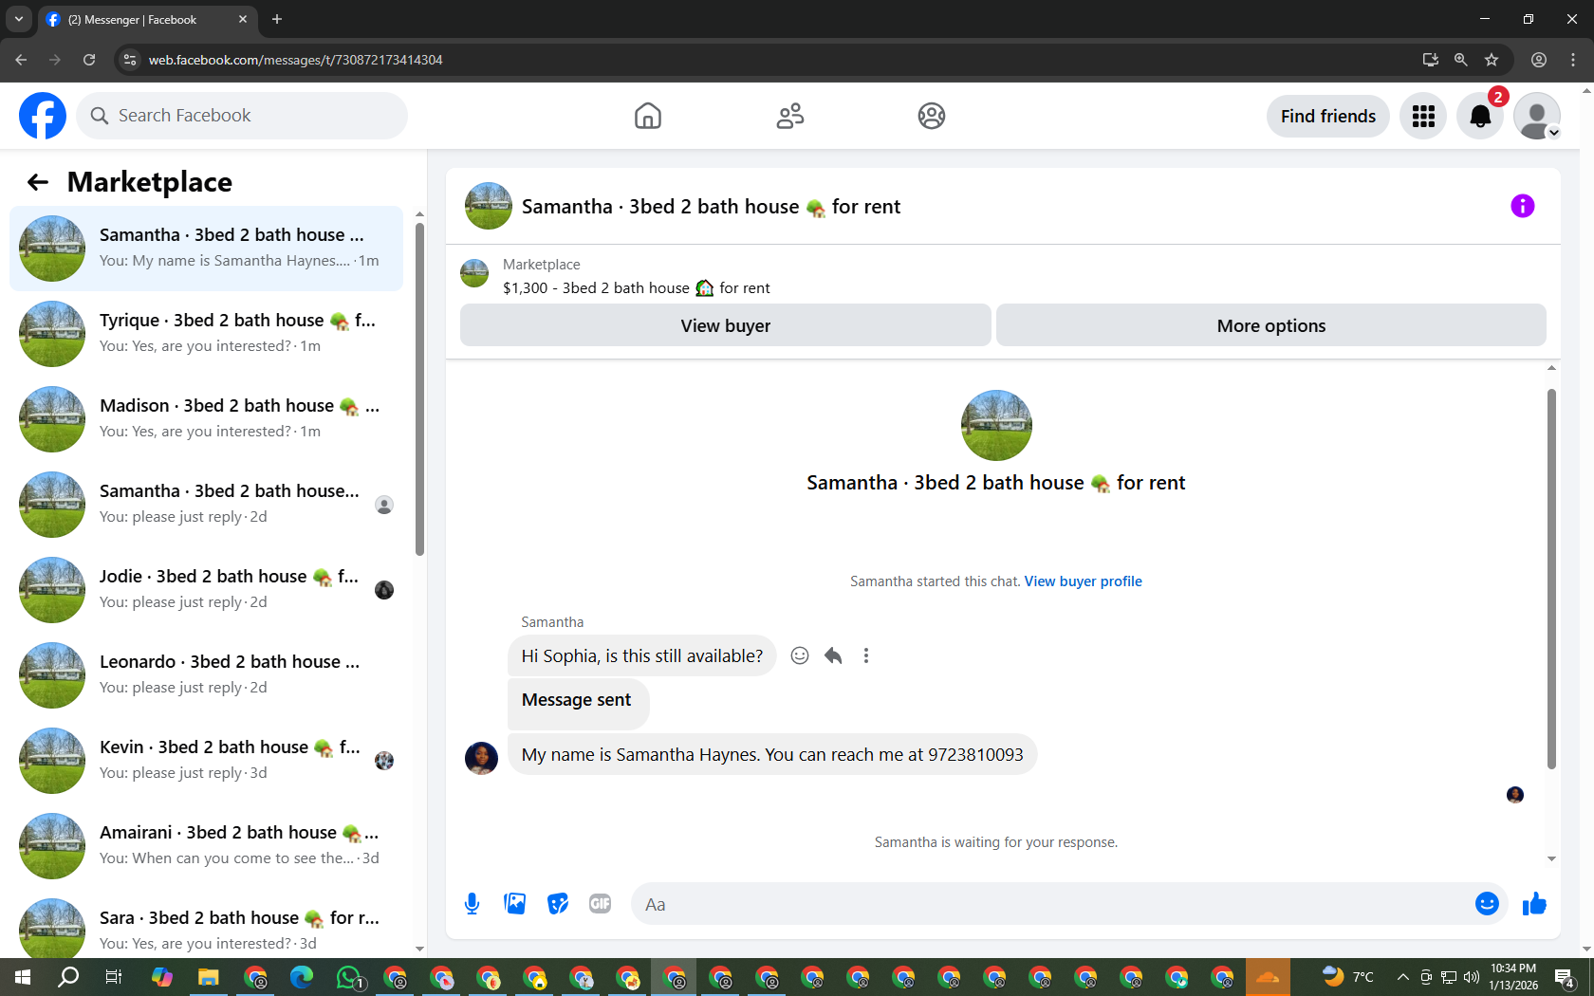Open the emoji picker in message box
The image size is (1594, 996).
(1487, 904)
